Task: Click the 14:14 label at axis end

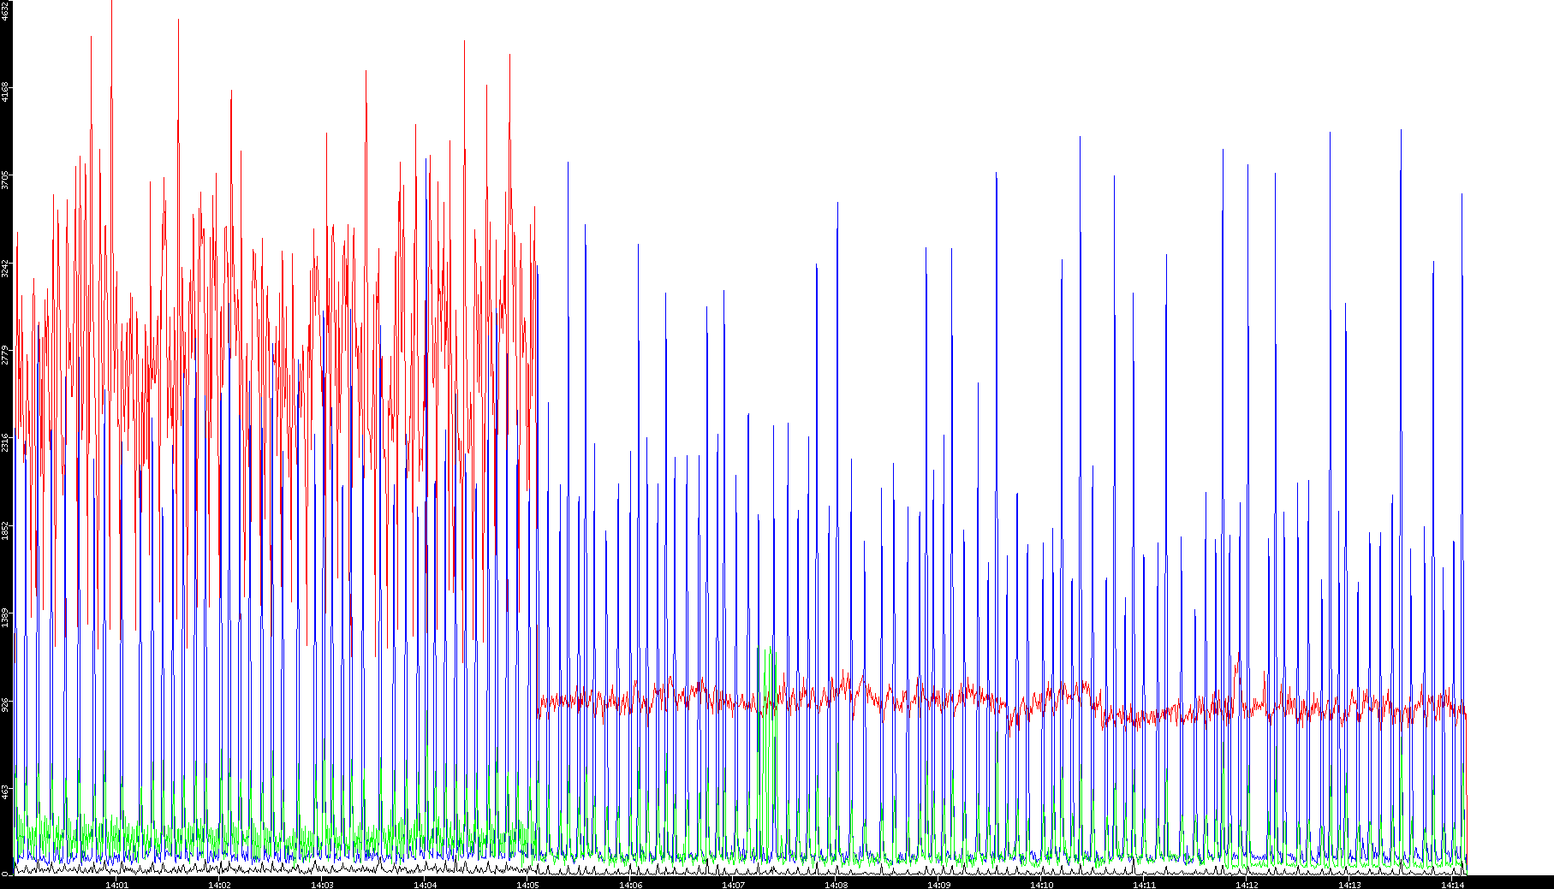Action: (x=1452, y=885)
